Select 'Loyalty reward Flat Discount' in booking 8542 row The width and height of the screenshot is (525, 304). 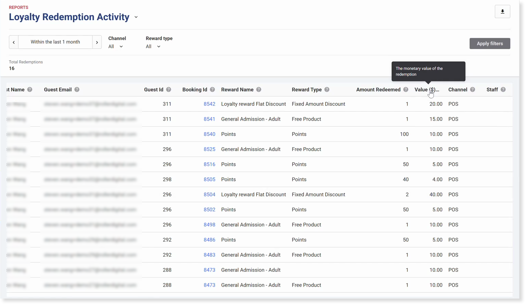click(x=253, y=104)
